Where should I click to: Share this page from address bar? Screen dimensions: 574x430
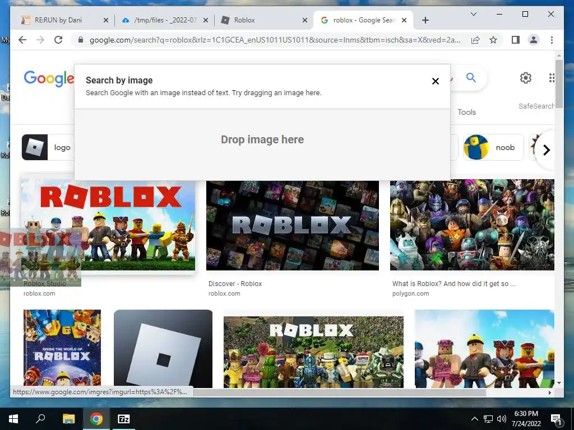(475, 40)
